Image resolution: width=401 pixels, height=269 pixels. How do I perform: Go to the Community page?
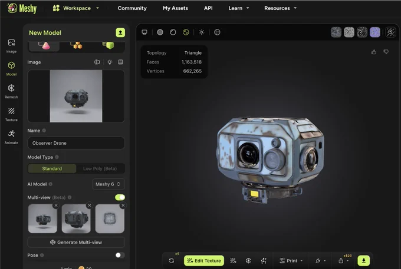(x=132, y=8)
